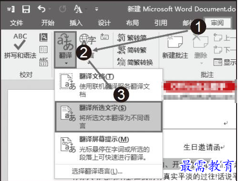Click the 显示批注 button

point(225,62)
